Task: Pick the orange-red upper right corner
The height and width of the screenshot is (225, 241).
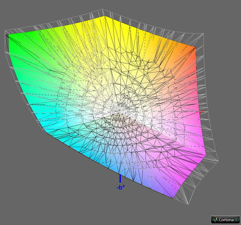Action: click(x=195, y=47)
